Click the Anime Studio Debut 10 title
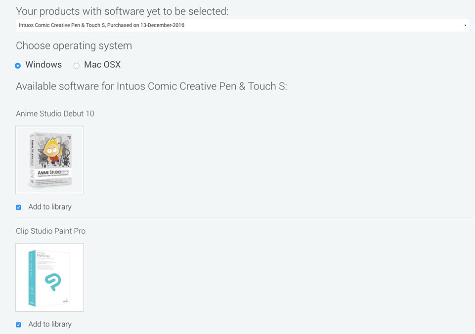Viewport: 475px width, 334px height. point(55,114)
